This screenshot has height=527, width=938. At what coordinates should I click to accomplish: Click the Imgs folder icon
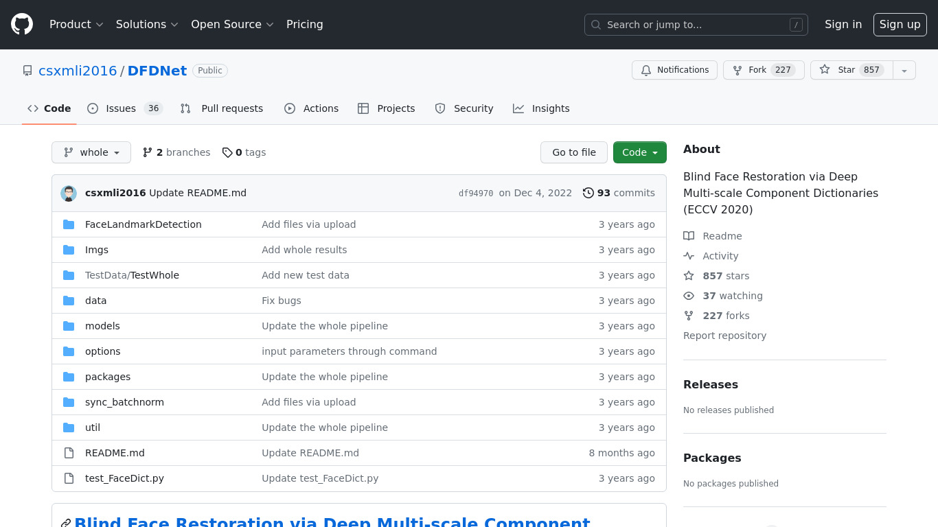(69, 250)
